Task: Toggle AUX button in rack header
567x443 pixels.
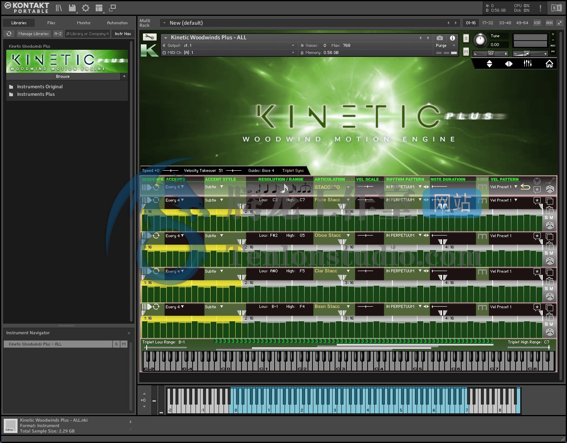Action: tap(549, 23)
